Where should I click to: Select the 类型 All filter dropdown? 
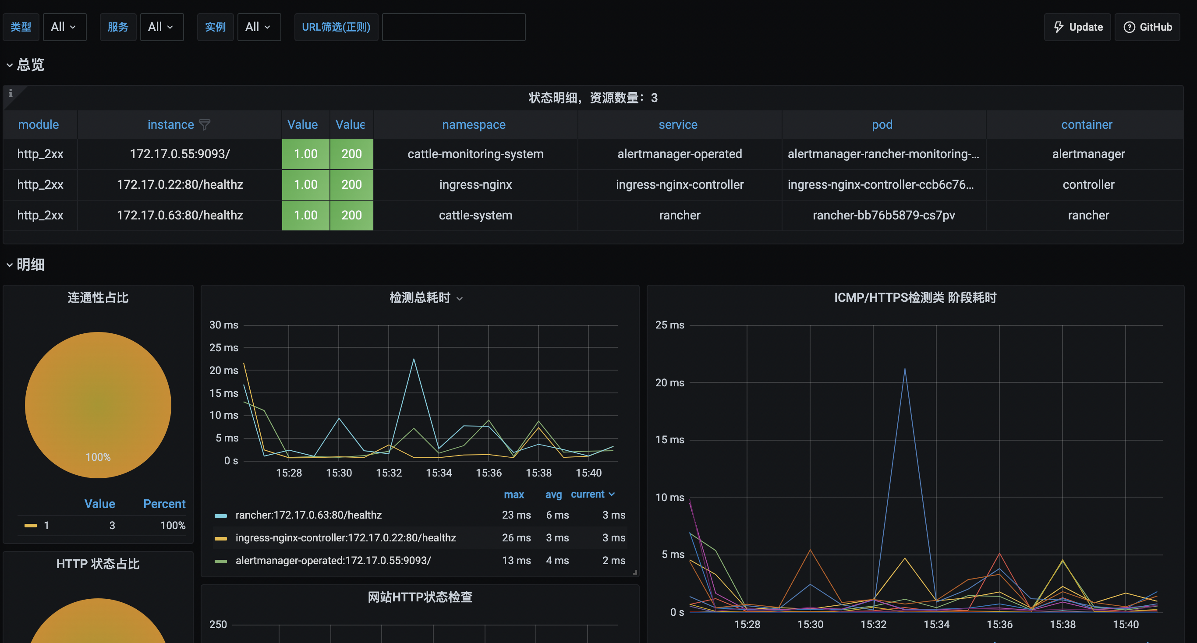tap(63, 26)
